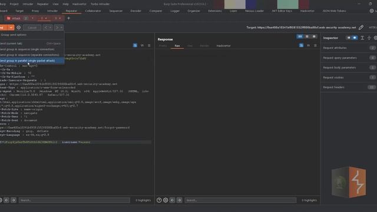This screenshot has height=212, width=377.
Task: Expand Request query parameters section
Action: 349,58
